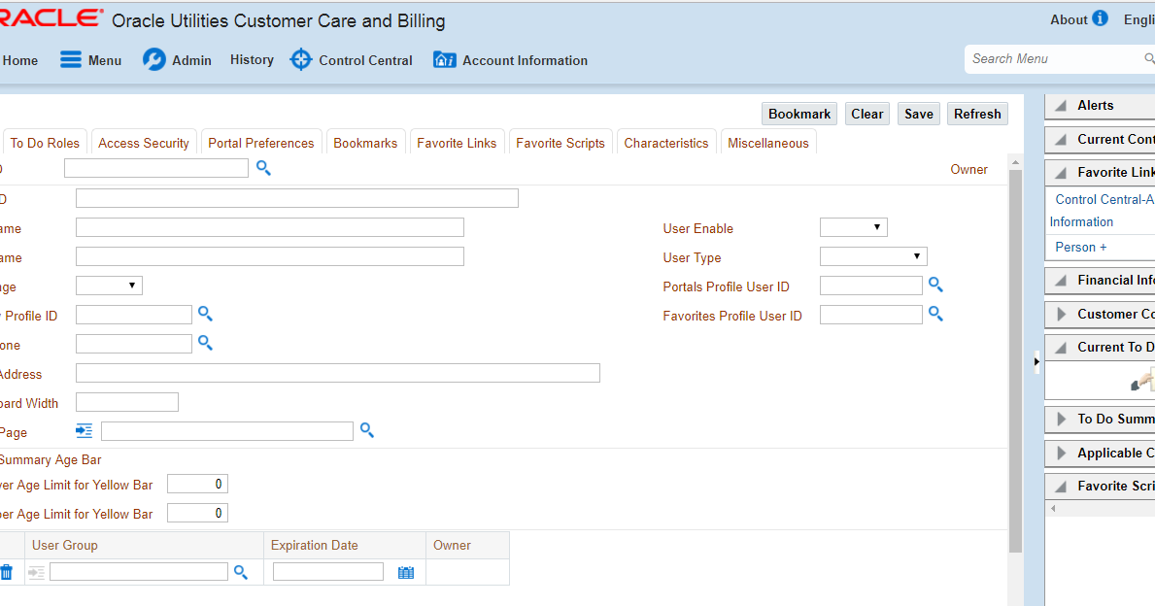Click search icon next to User Group field
Viewport: 1155px width, 606px height.
tap(241, 573)
